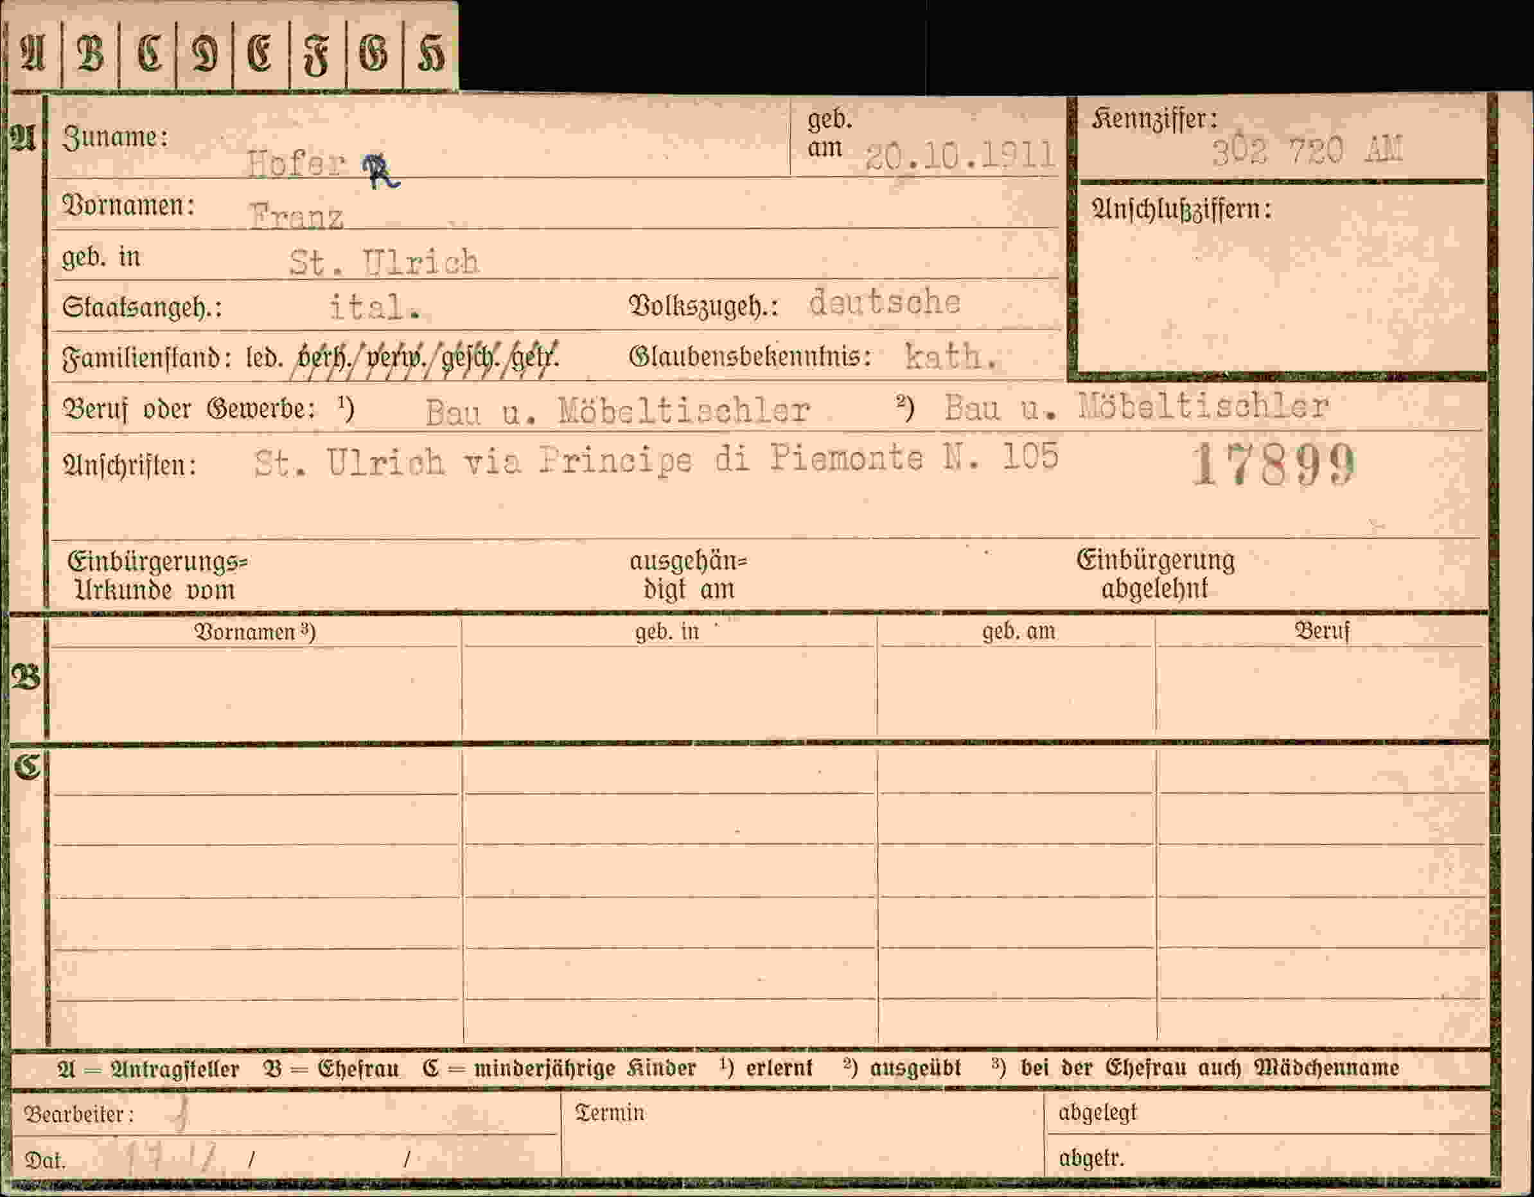Click the Kennziffer value '302 720 AM'

1307,151
